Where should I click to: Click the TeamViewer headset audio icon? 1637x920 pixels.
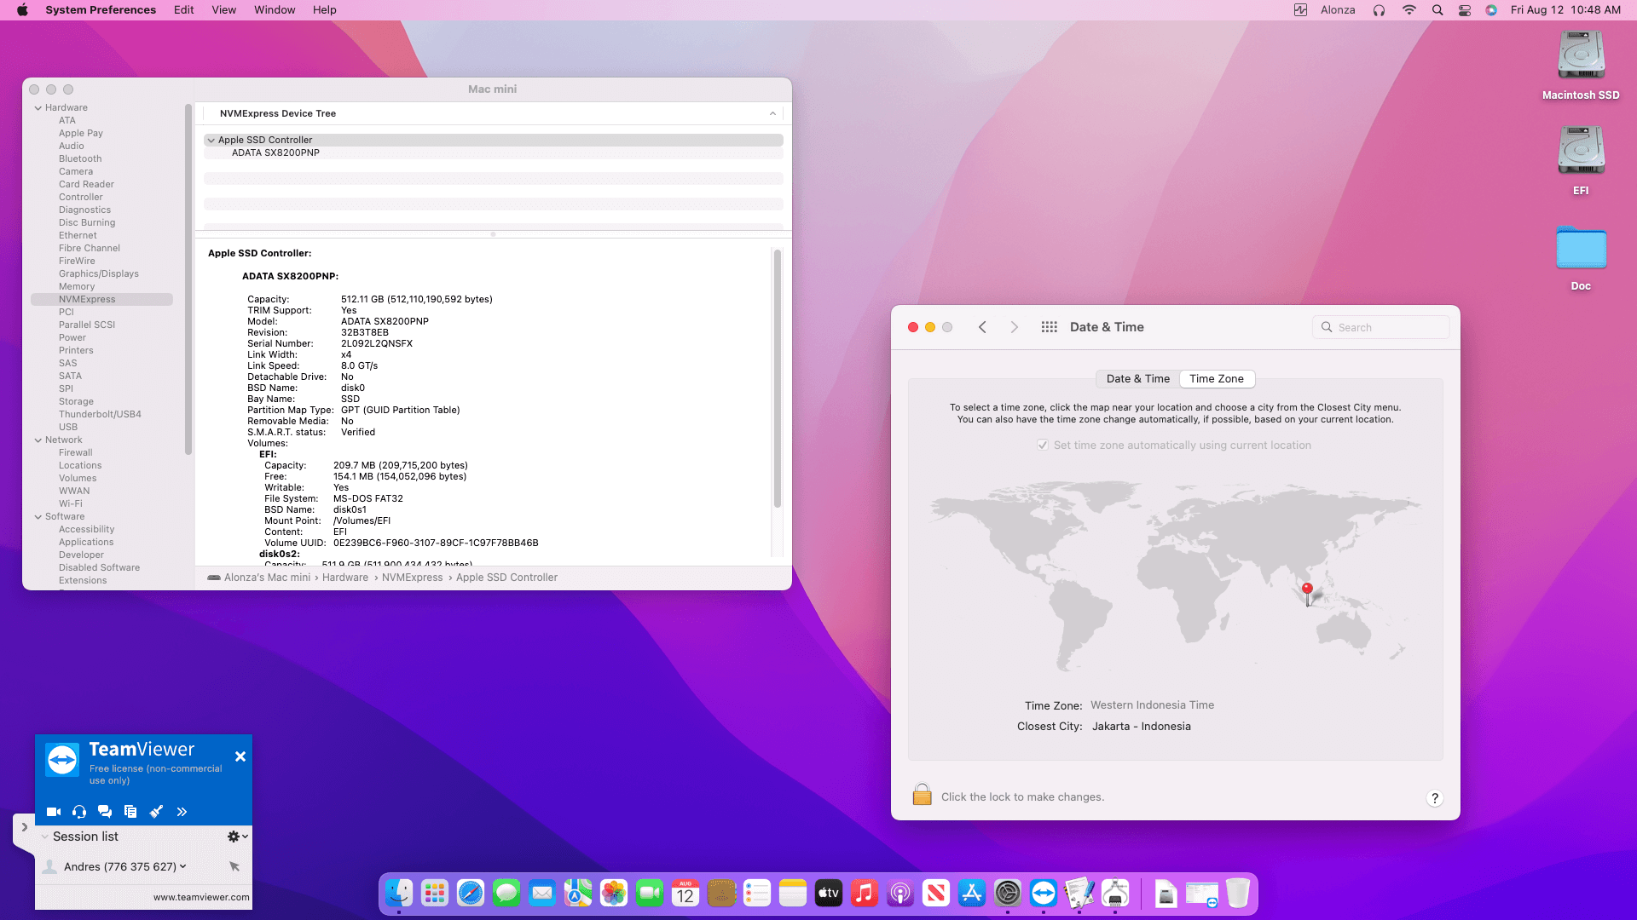pyautogui.click(x=79, y=812)
